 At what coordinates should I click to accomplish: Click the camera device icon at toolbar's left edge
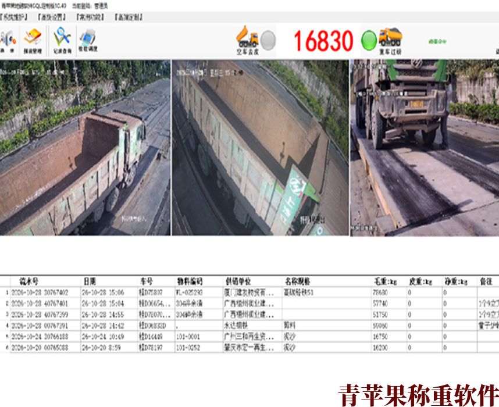[8, 41]
